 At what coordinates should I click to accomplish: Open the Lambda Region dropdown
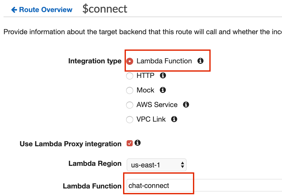[x=156, y=165]
